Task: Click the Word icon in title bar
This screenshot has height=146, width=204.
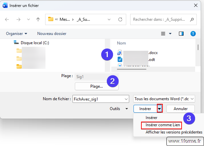Action: coord(5,6)
